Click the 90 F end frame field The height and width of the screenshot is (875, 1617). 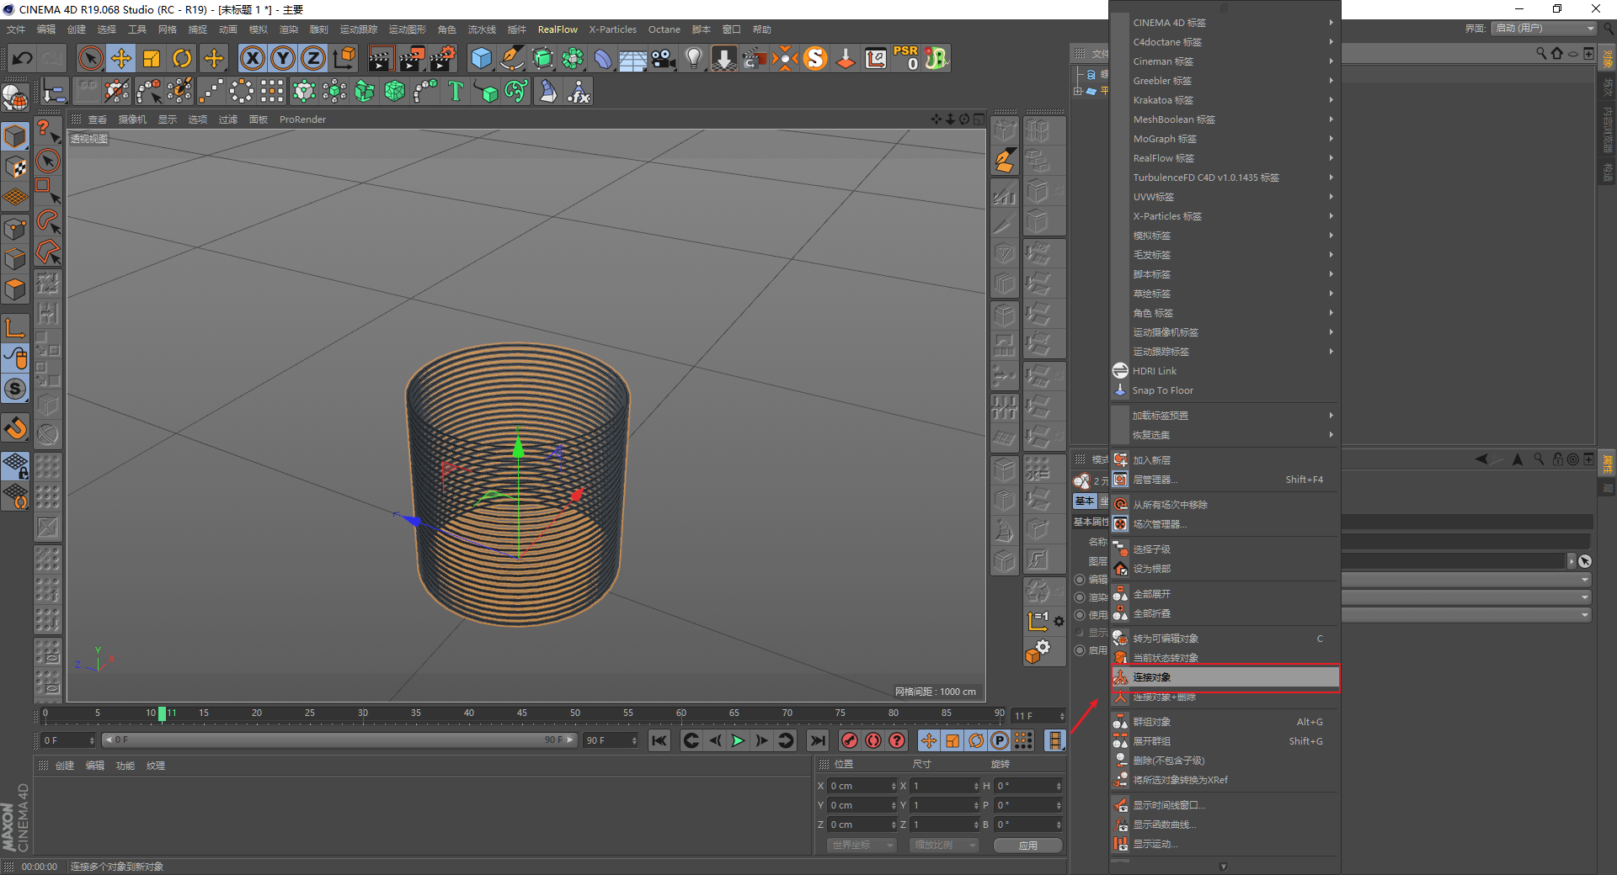pyautogui.click(x=611, y=740)
